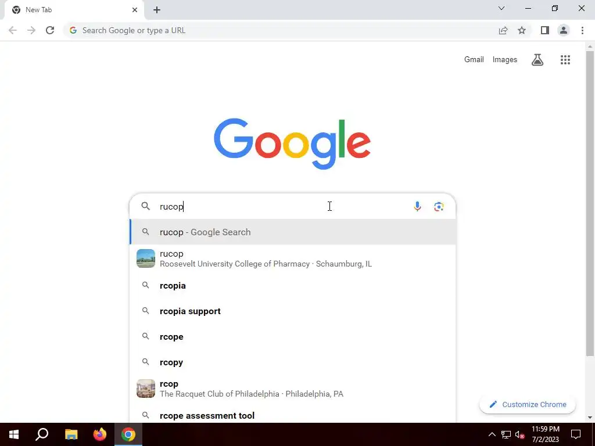
Task: Choose The Racquet Club of Philadelphia suggestion
Action: (293, 389)
